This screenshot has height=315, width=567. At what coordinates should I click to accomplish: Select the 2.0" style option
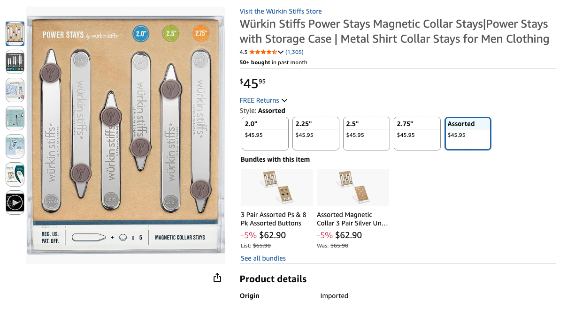coord(265,133)
